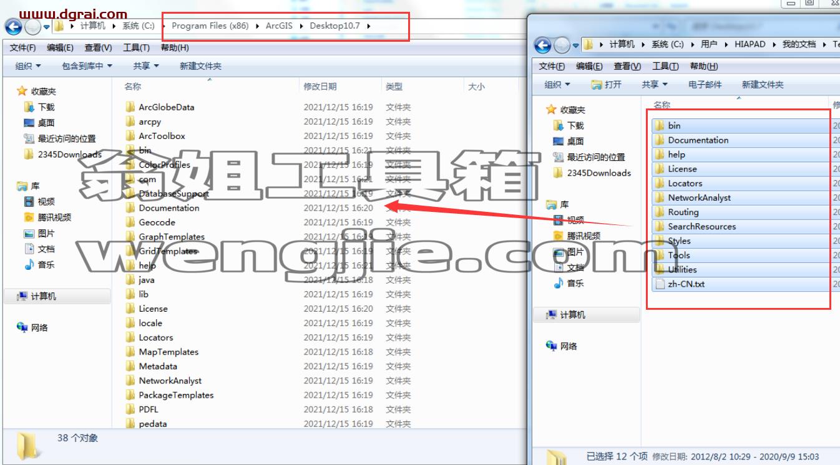Click 打开 button in right window toolbar
The width and height of the screenshot is (840, 465).
tap(607, 85)
